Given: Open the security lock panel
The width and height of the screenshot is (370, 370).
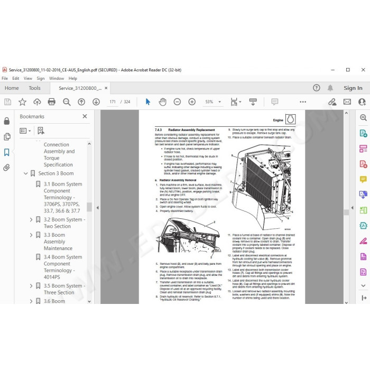Looking at the screenshot, I should click(7, 121).
